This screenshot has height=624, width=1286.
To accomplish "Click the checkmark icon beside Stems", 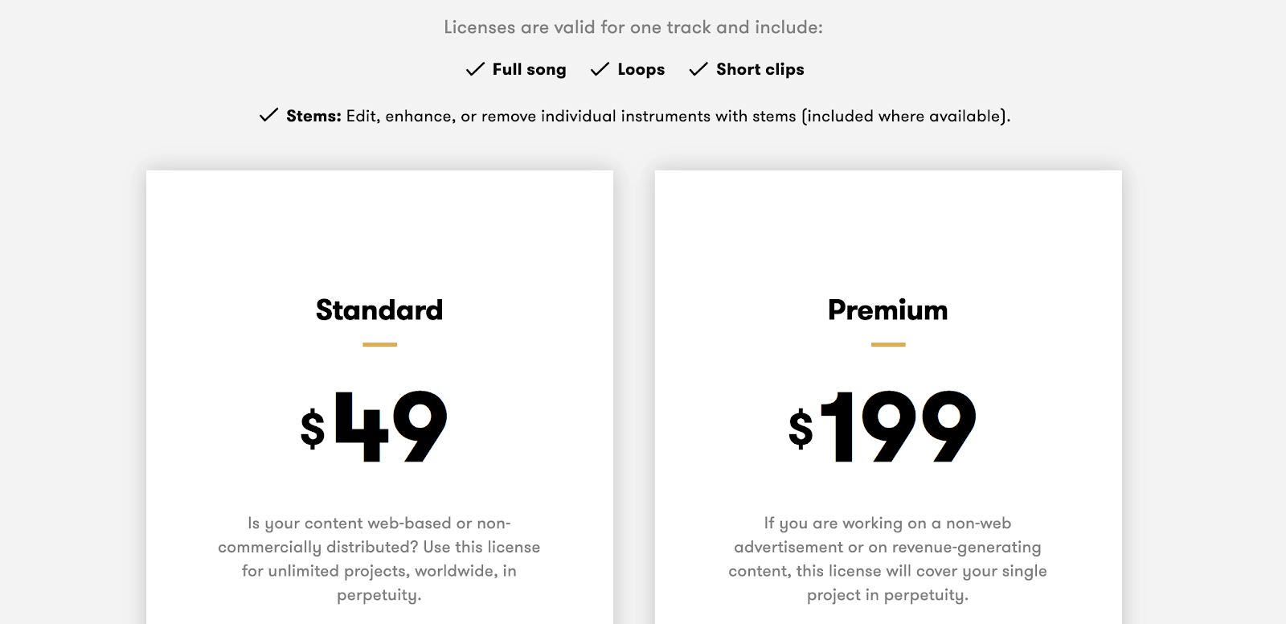I will coord(268,115).
